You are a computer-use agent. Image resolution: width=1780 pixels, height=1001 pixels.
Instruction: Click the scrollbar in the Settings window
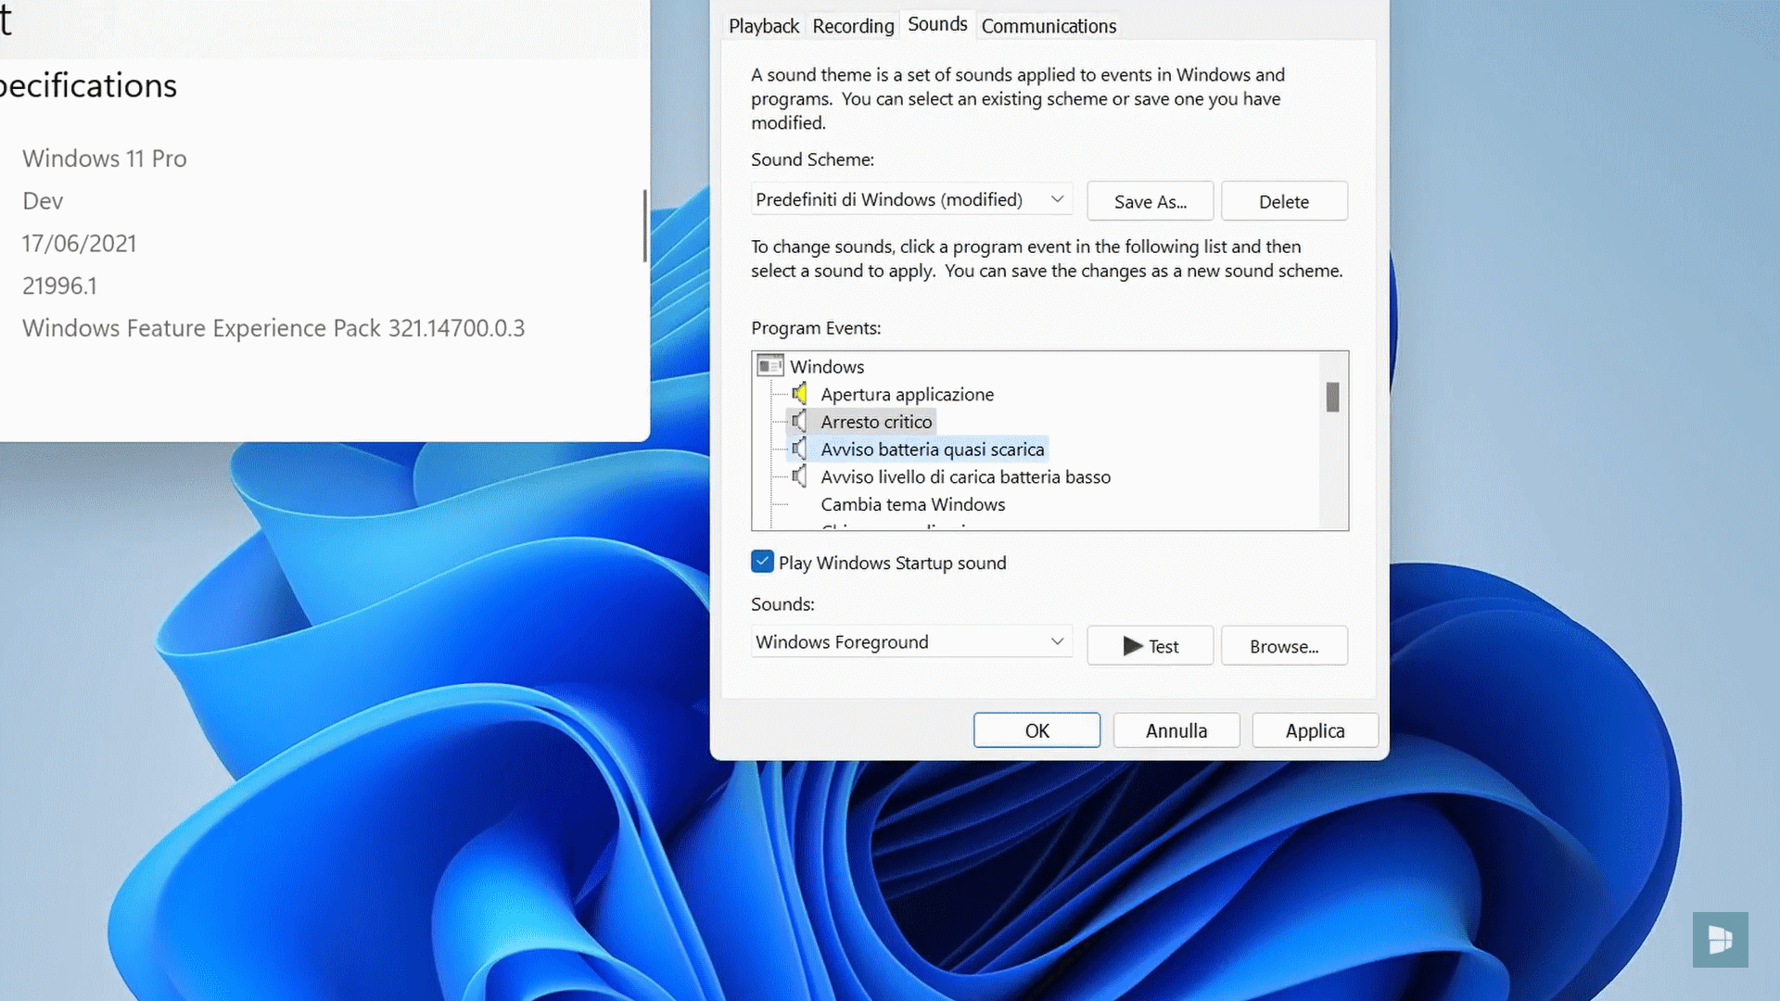click(x=644, y=226)
